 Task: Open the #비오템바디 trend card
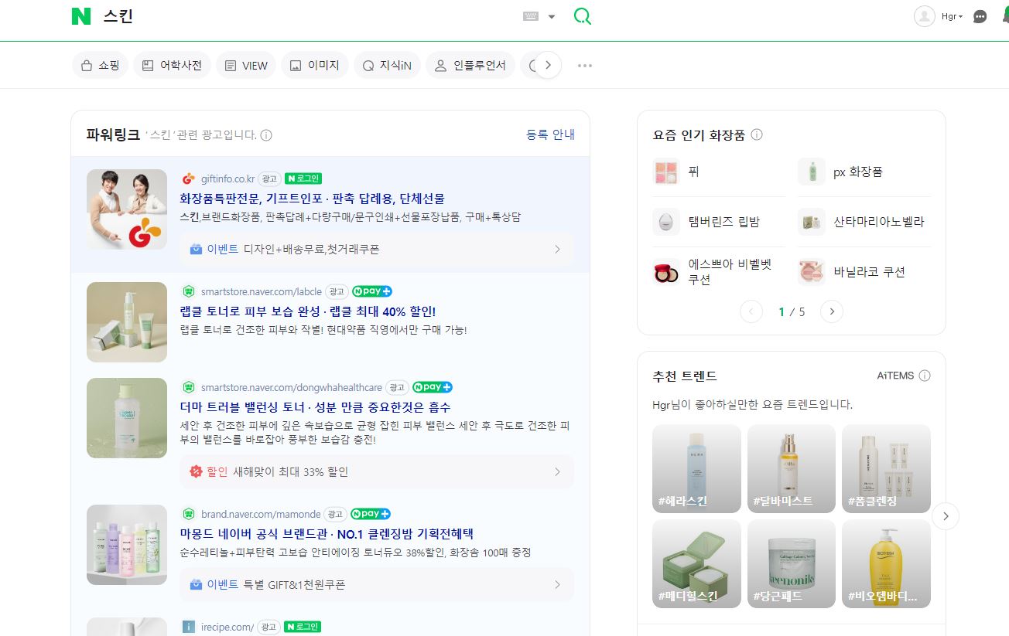click(x=886, y=563)
